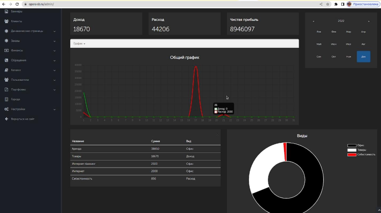Click the Cities building icon in sidebar
The image size is (381, 213).
click(x=6, y=99)
